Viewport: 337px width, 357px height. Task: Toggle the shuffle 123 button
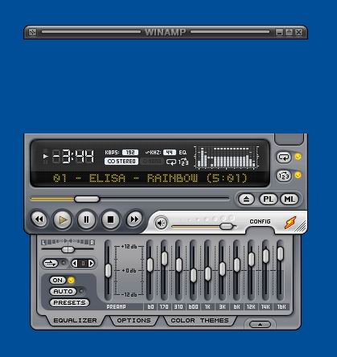[284, 176]
